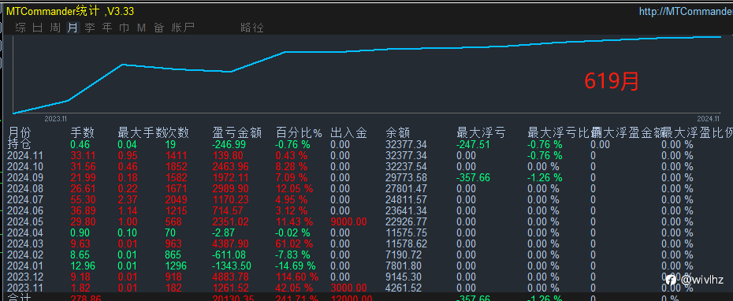Click profit value 4883.78
Screen dimensions: 733x301
pyautogui.click(x=231, y=277)
